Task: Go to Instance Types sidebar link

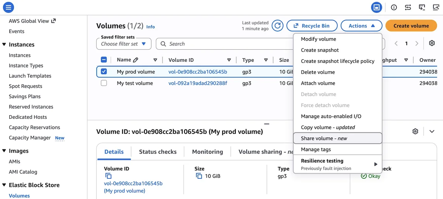Action: click(26, 65)
